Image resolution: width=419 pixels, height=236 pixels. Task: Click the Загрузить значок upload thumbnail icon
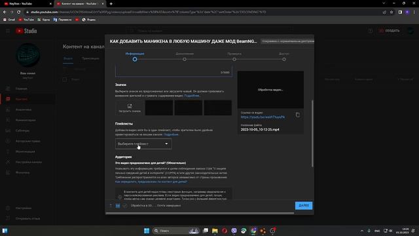tap(130, 108)
